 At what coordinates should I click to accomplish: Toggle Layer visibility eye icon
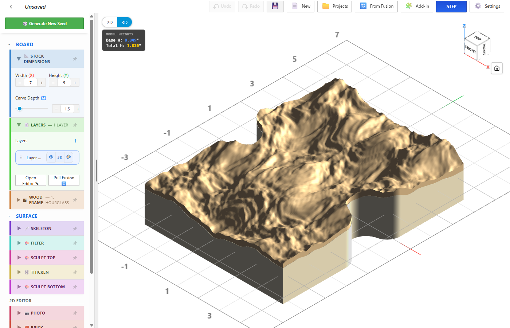click(x=51, y=157)
